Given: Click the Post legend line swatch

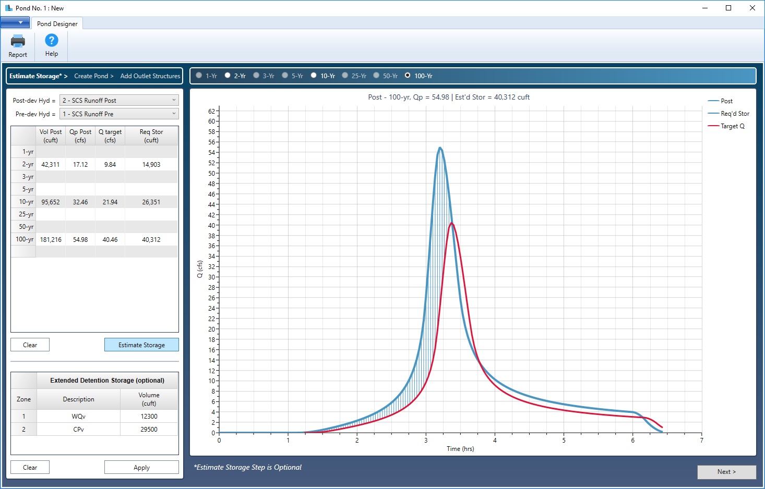Looking at the screenshot, I should click(713, 101).
